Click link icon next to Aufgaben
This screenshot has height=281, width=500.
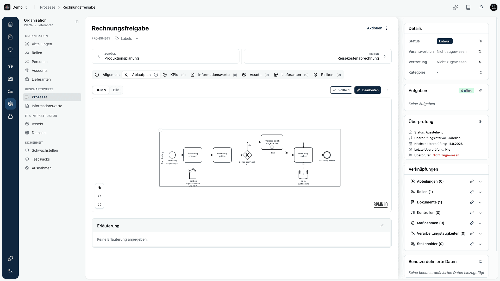click(480, 91)
